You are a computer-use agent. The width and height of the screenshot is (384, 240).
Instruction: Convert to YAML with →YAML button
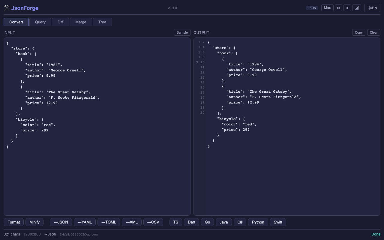point(85,222)
